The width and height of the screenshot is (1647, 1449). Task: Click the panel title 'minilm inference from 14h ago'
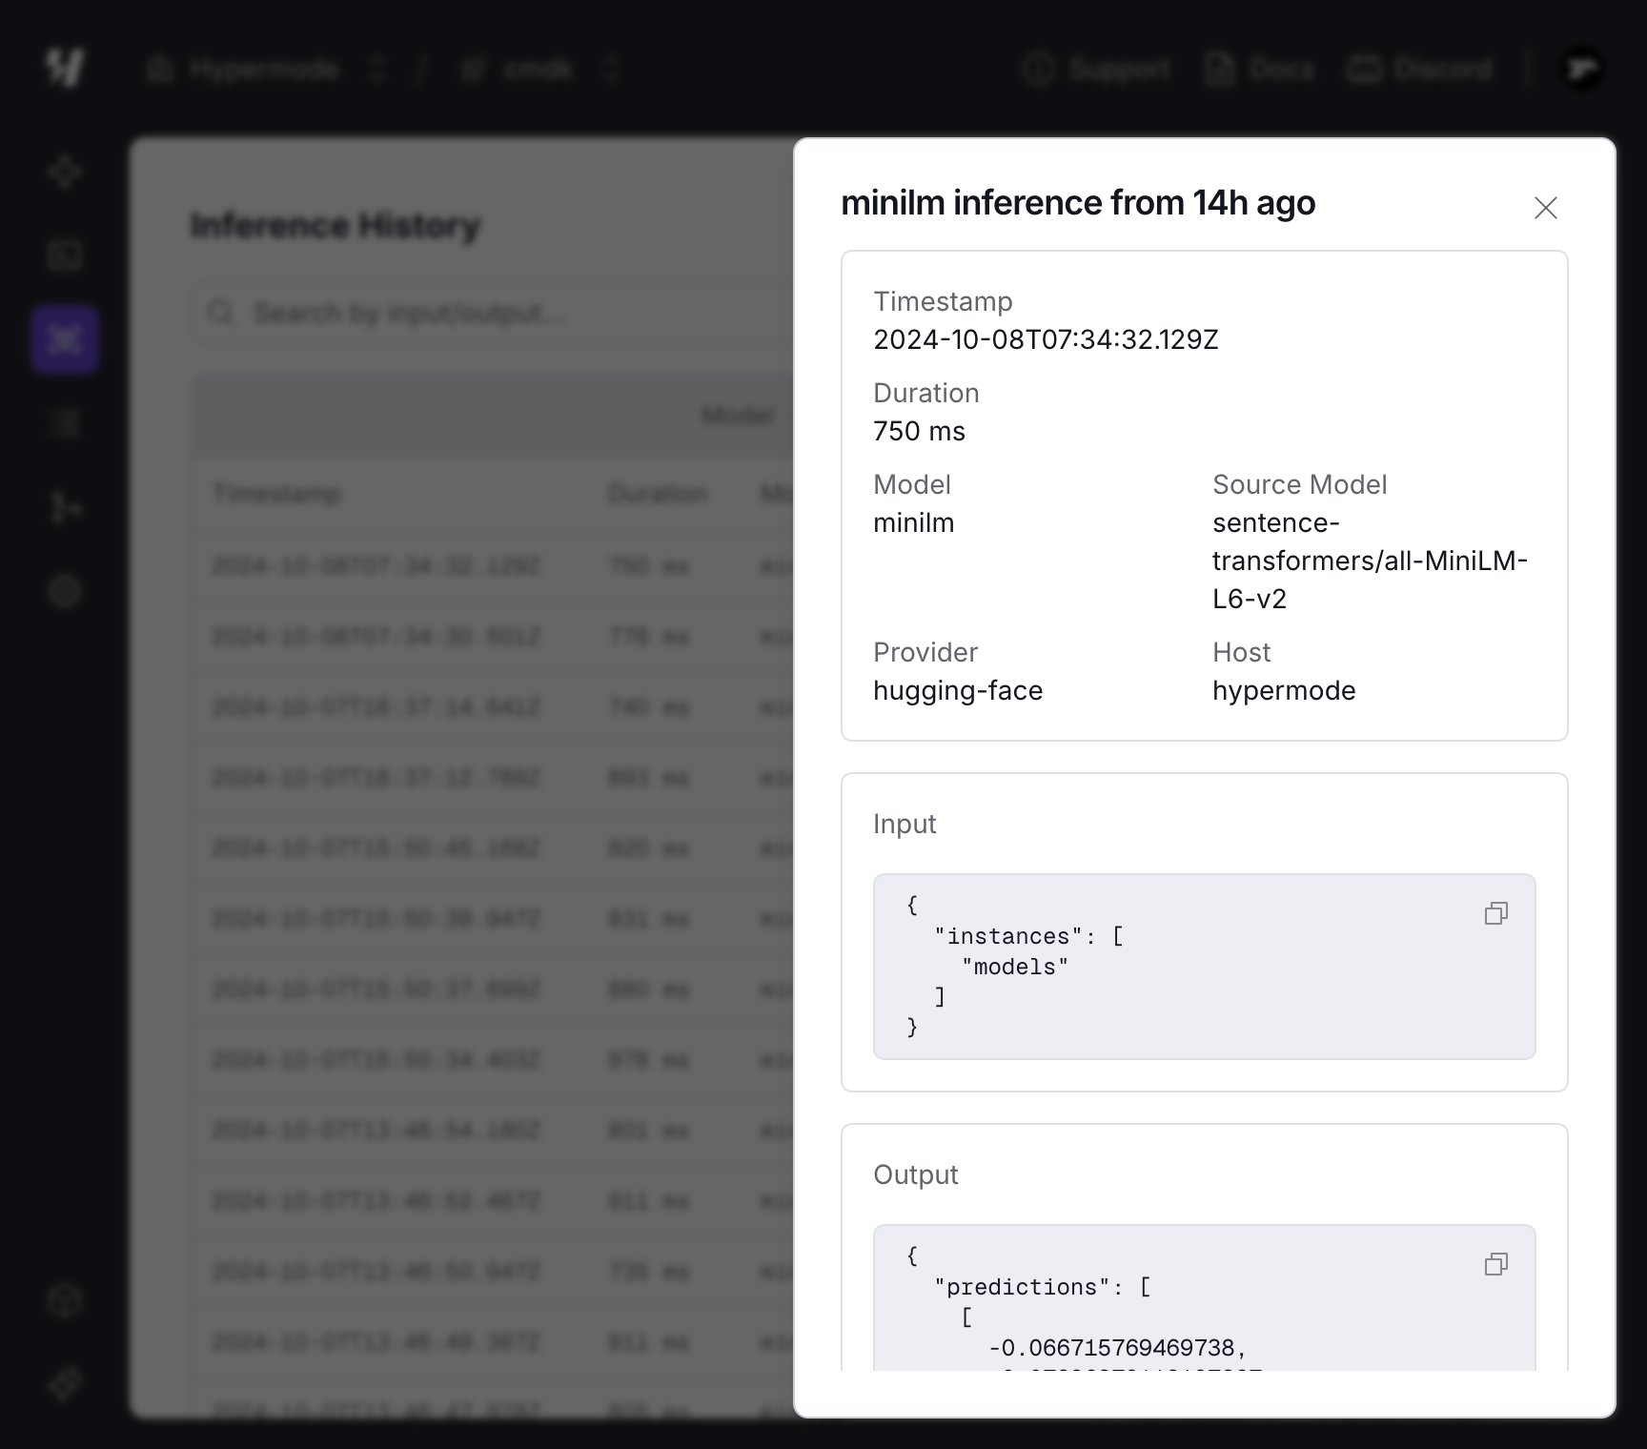click(x=1078, y=203)
